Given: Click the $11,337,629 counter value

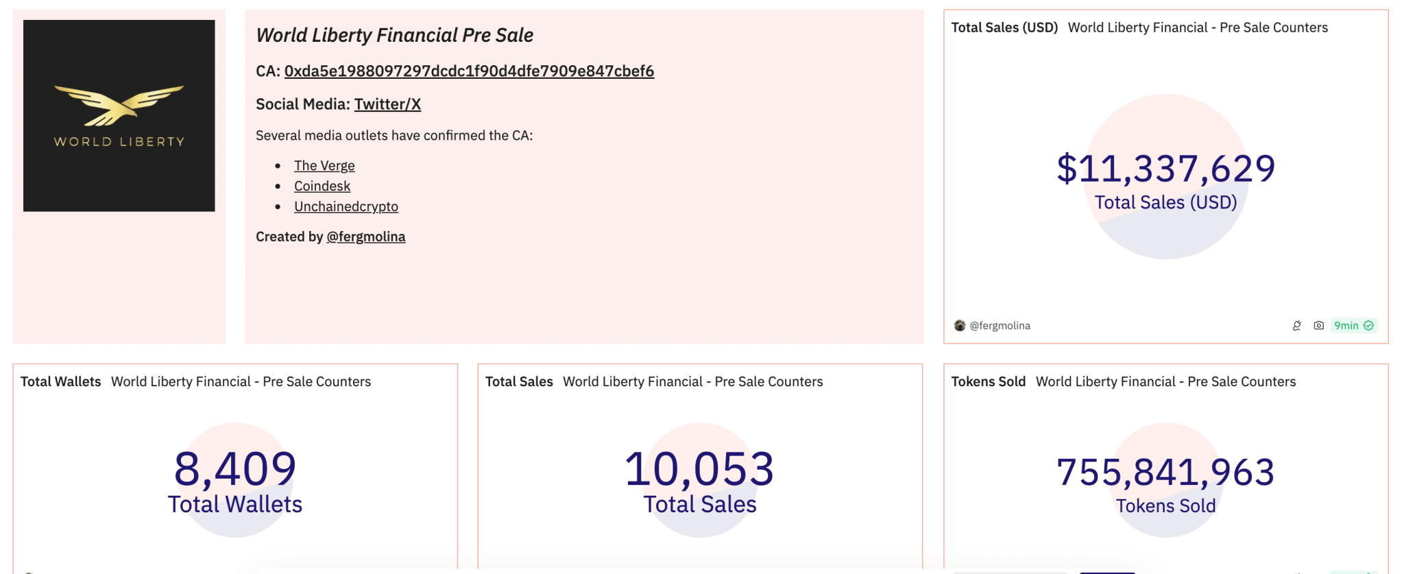Looking at the screenshot, I should pyautogui.click(x=1165, y=169).
